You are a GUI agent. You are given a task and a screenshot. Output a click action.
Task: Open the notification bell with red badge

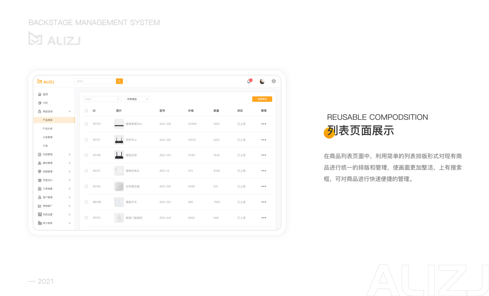pyautogui.click(x=249, y=81)
